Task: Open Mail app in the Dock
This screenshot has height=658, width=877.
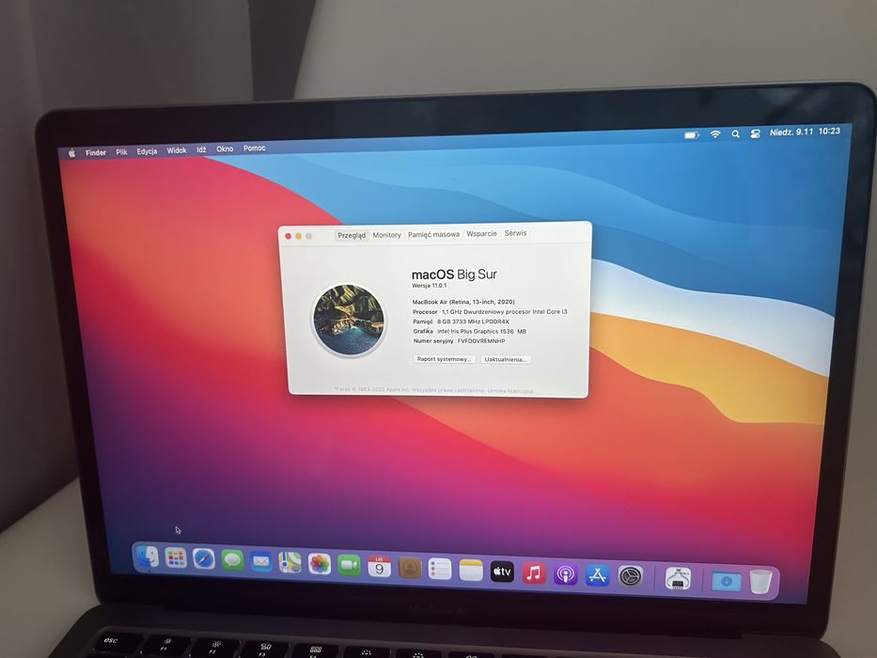Action: click(x=261, y=560)
